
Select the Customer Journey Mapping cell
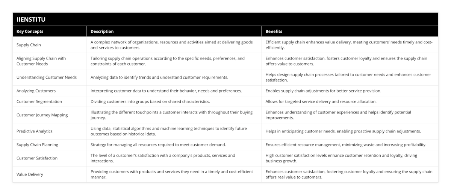42,115
